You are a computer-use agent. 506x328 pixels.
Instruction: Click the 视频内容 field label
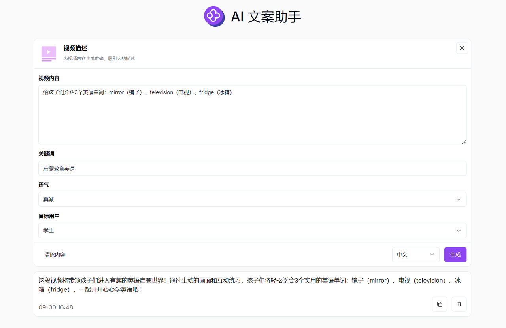click(x=49, y=78)
